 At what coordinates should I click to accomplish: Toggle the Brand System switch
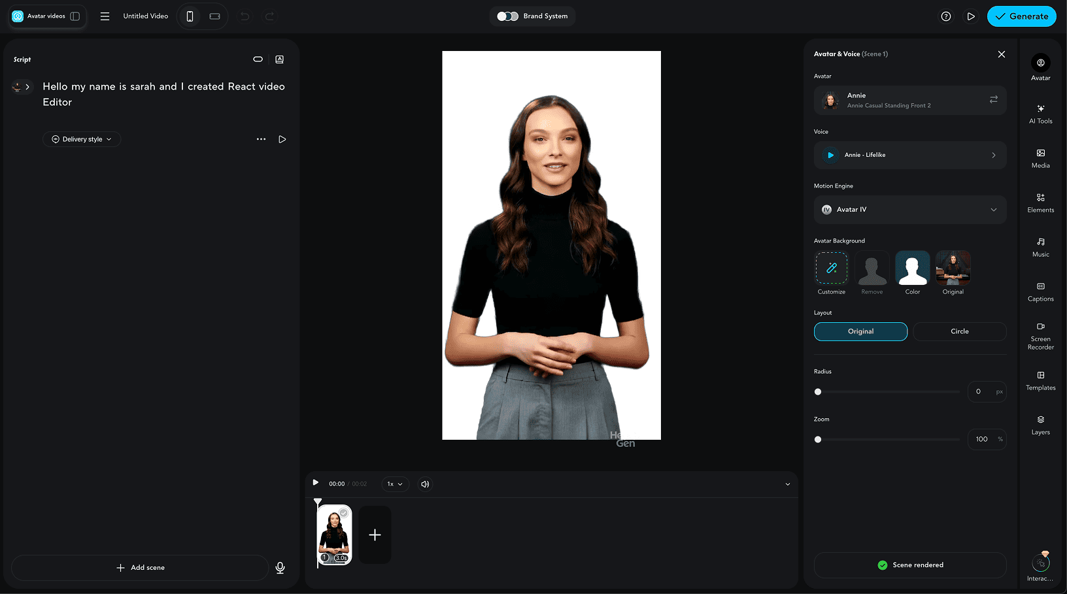click(x=507, y=16)
